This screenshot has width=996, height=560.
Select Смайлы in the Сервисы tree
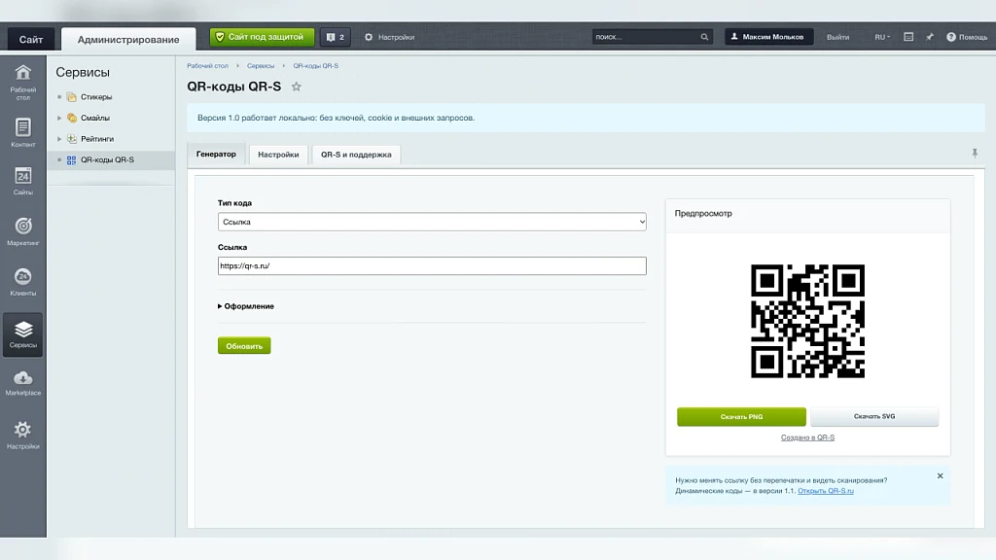click(x=95, y=118)
